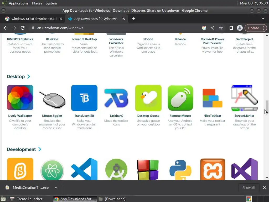Expand the Desktop category chevron
This screenshot has width=269, height=202.
click(x=29, y=77)
